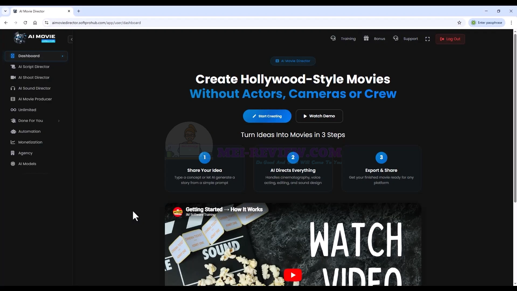Select the AI Directs Everything step card
Screen dimensions: 517x291
[x=293, y=169]
